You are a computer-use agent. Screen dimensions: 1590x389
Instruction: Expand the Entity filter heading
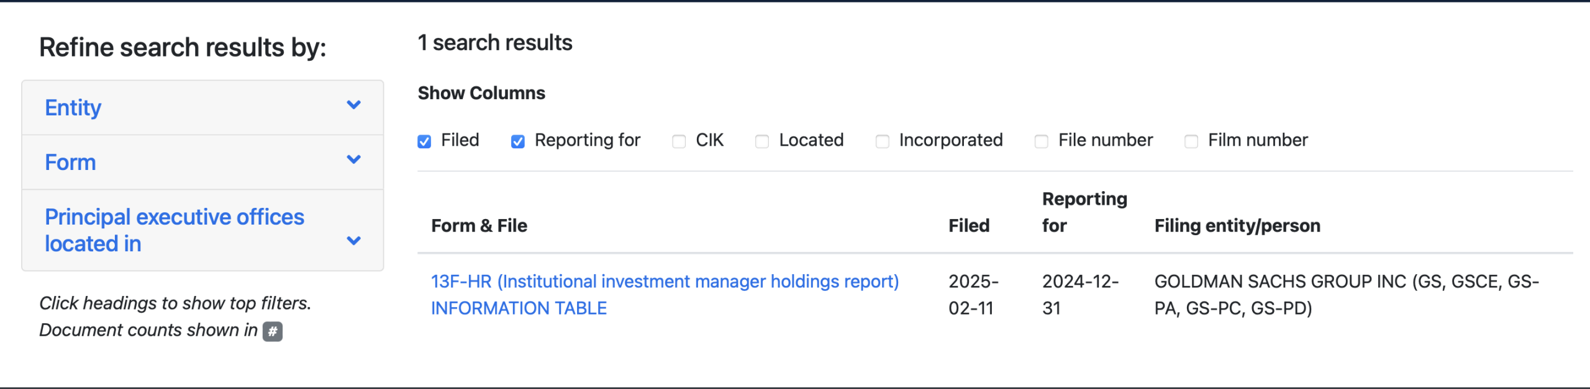202,107
